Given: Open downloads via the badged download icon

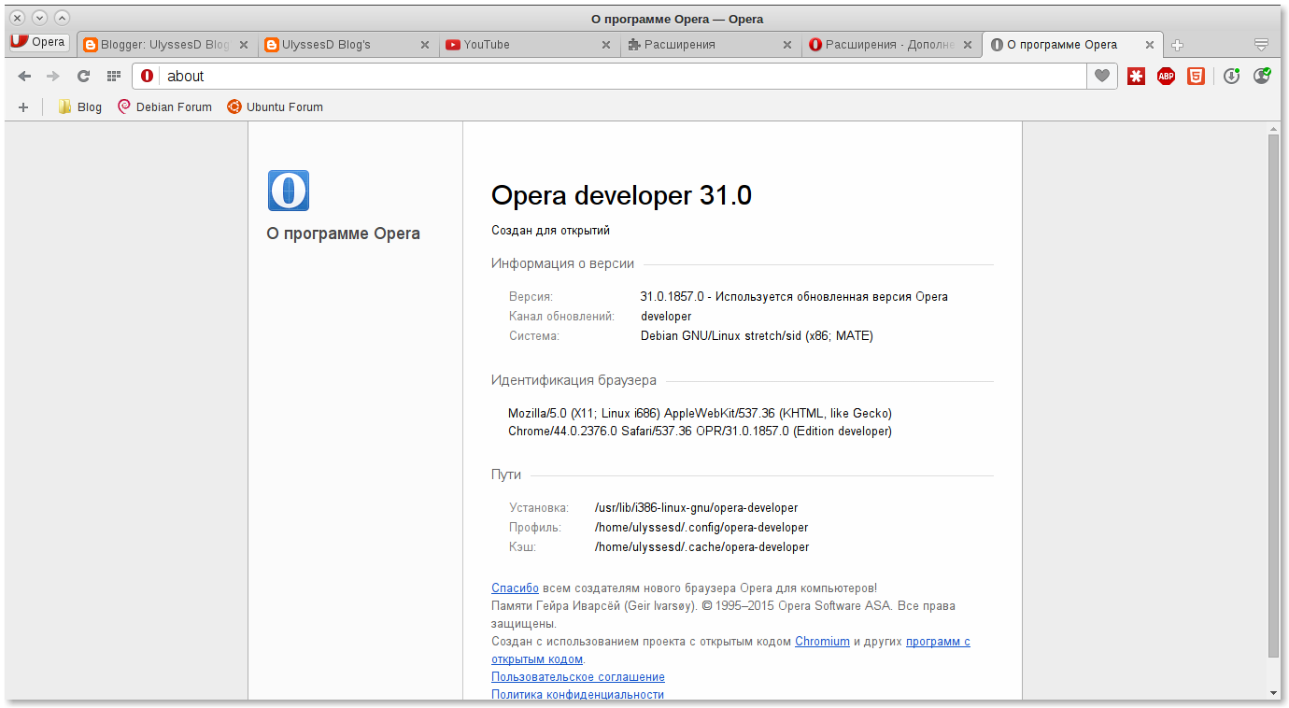Looking at the screenshot, I should (x=1231, y=76).
